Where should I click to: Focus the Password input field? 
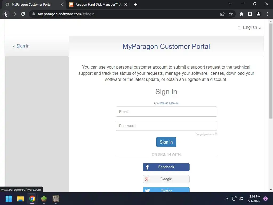pos(166,126)
